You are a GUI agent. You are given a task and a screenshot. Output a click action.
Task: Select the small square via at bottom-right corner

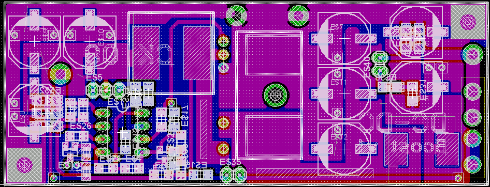pos(458,178)
